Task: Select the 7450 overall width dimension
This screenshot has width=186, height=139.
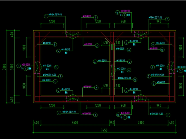Action: [104, 130]
